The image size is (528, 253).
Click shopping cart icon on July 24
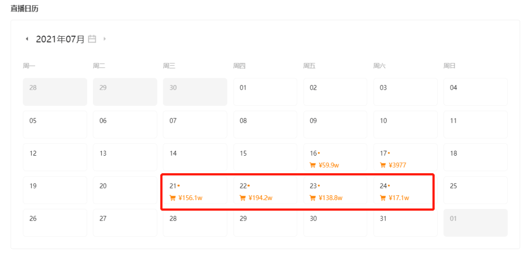(383, 198)
